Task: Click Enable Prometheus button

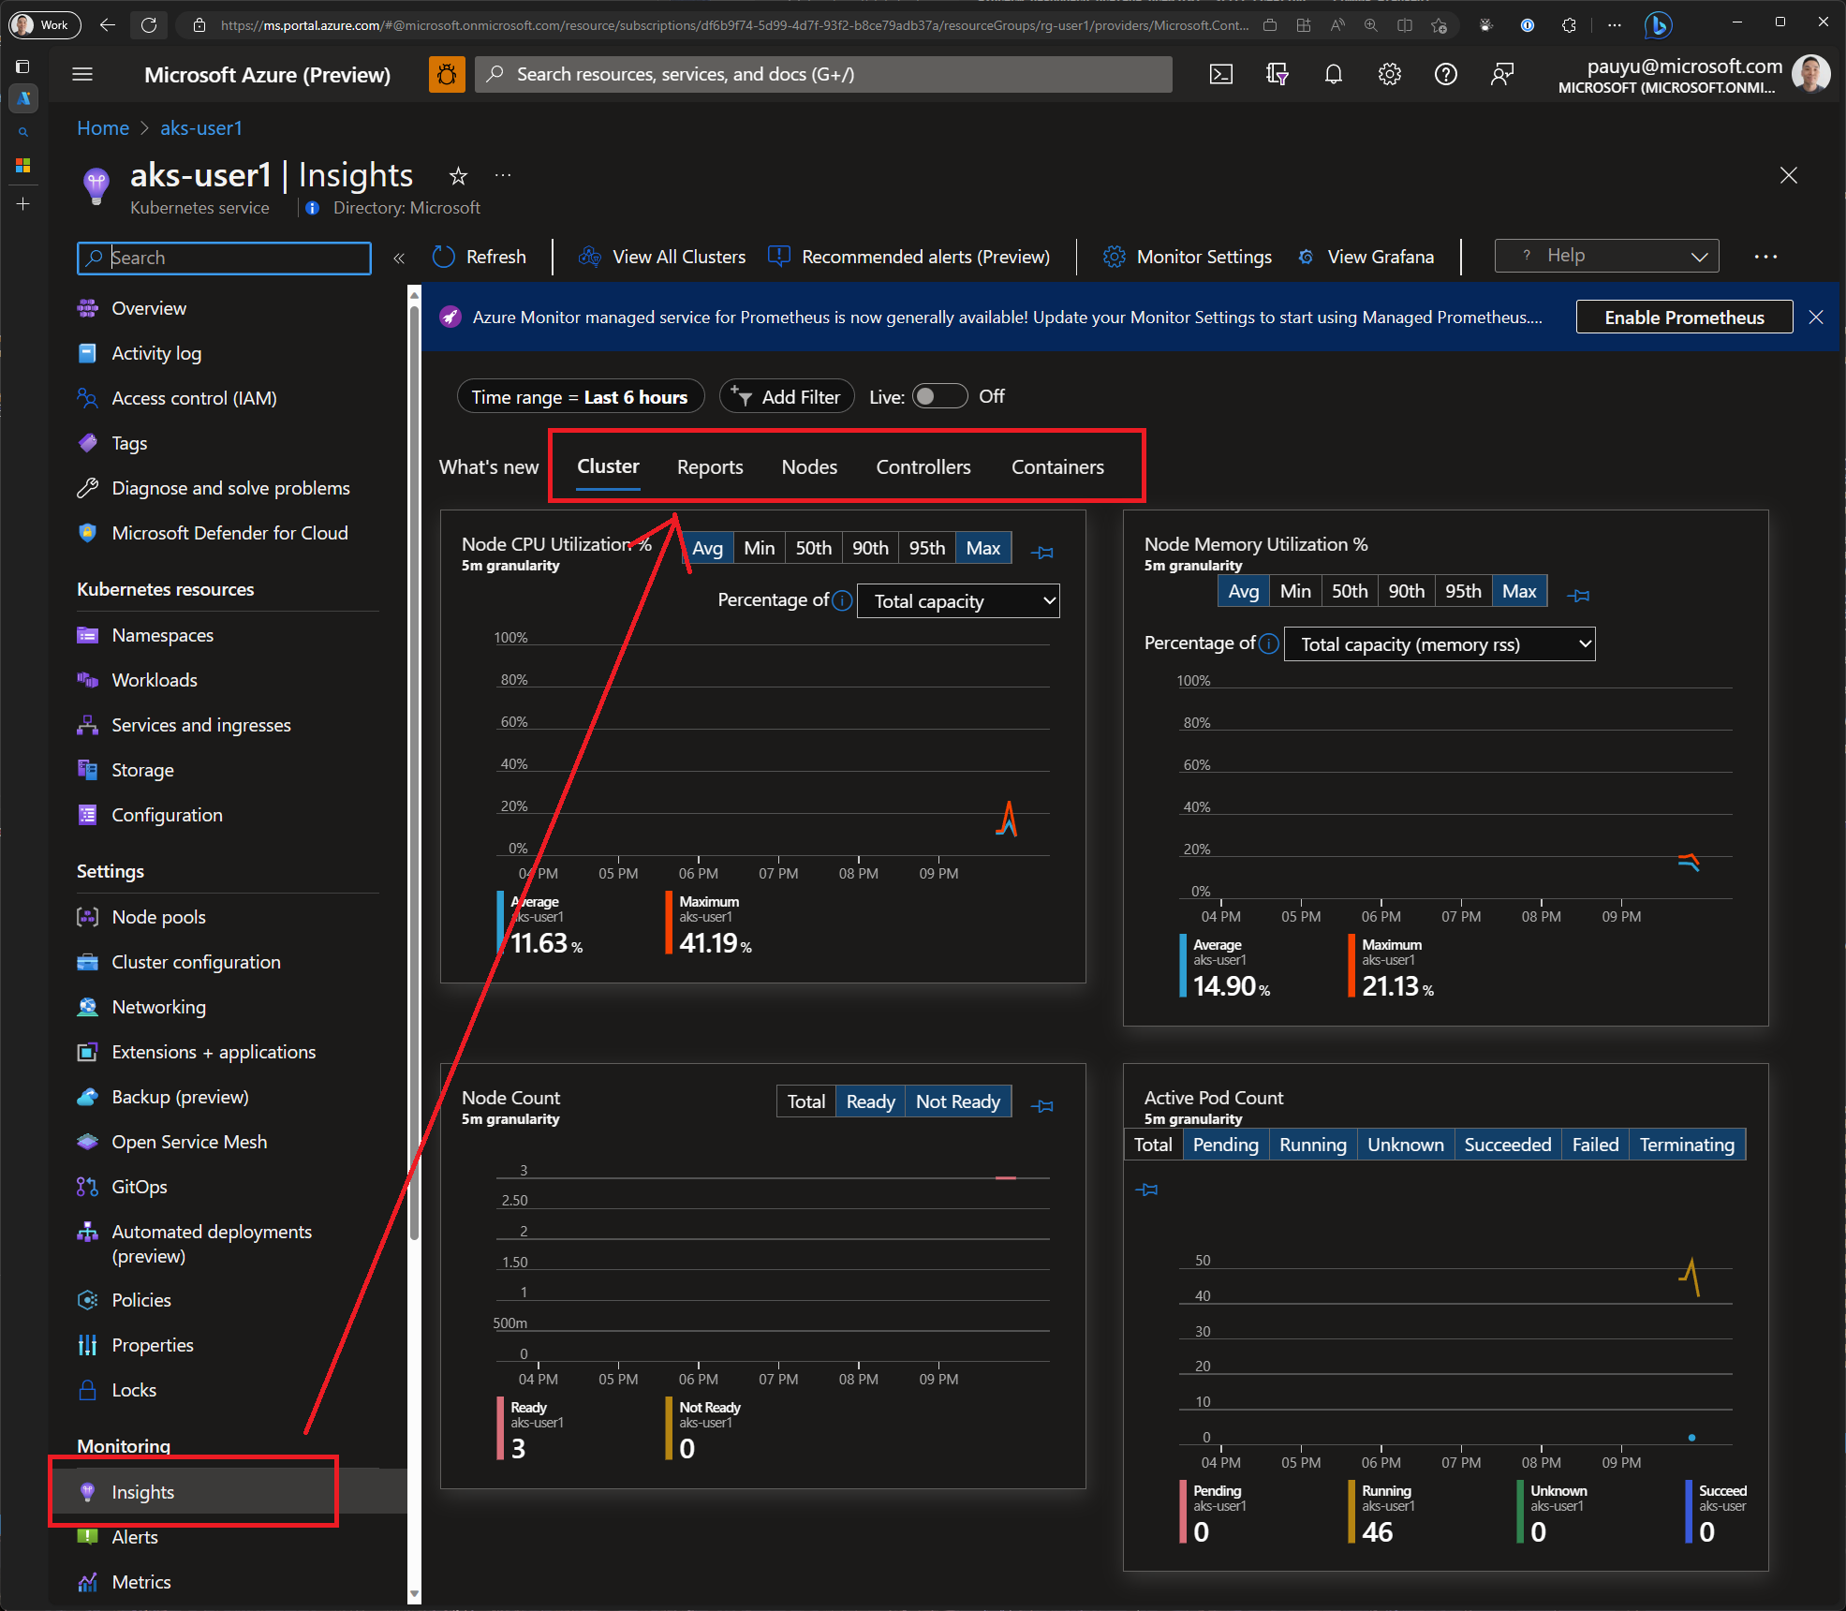Action: click(1684, 317)
